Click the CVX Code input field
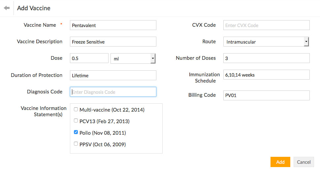The width and height of the screenshot is (320, 173). click(266, 25)
